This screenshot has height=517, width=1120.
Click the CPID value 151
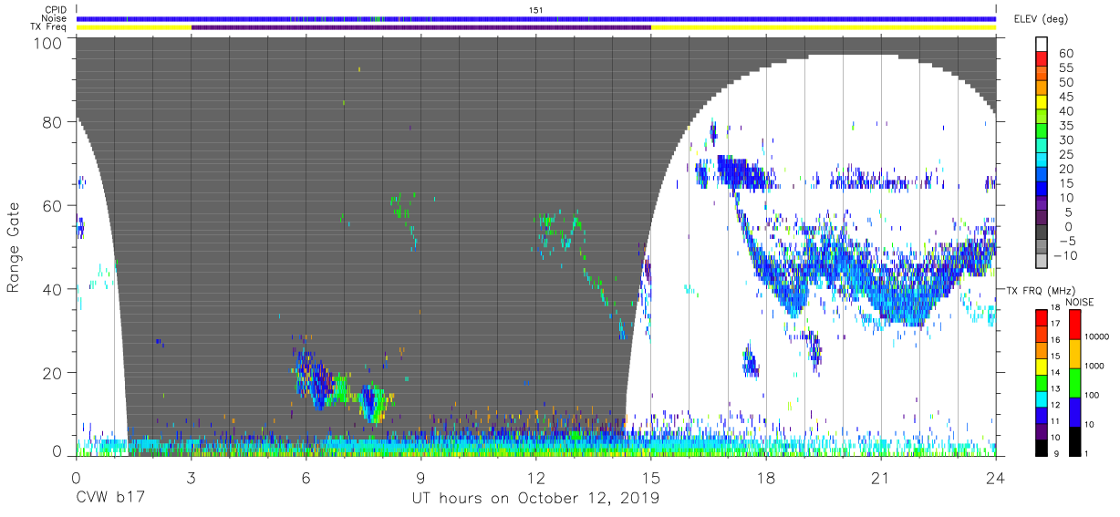pyautogui.click(x=536, y=10)
